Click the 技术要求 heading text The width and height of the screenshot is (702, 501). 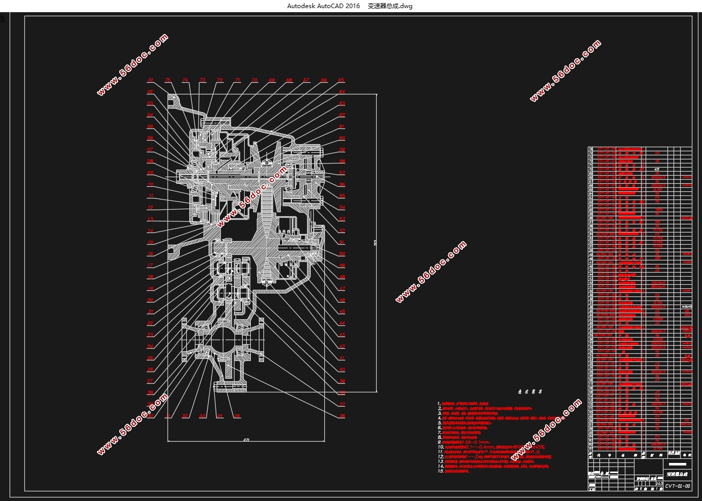point(530,392)
